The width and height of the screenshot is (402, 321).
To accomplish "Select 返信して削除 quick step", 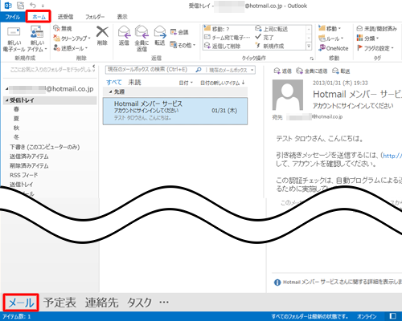I will [x=223, y=46].
